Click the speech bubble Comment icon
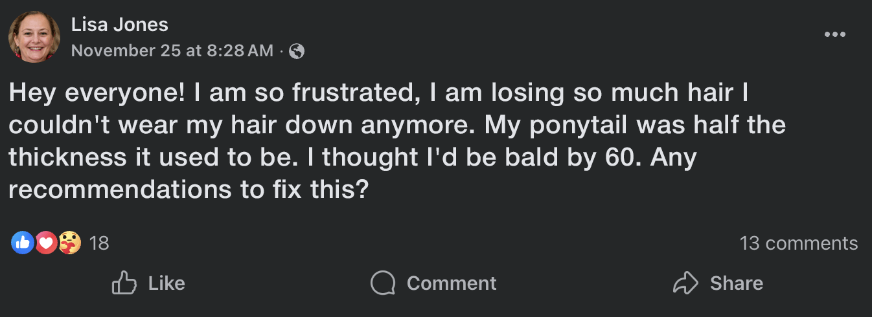The image size is (872, 317). tap(383, 283)
